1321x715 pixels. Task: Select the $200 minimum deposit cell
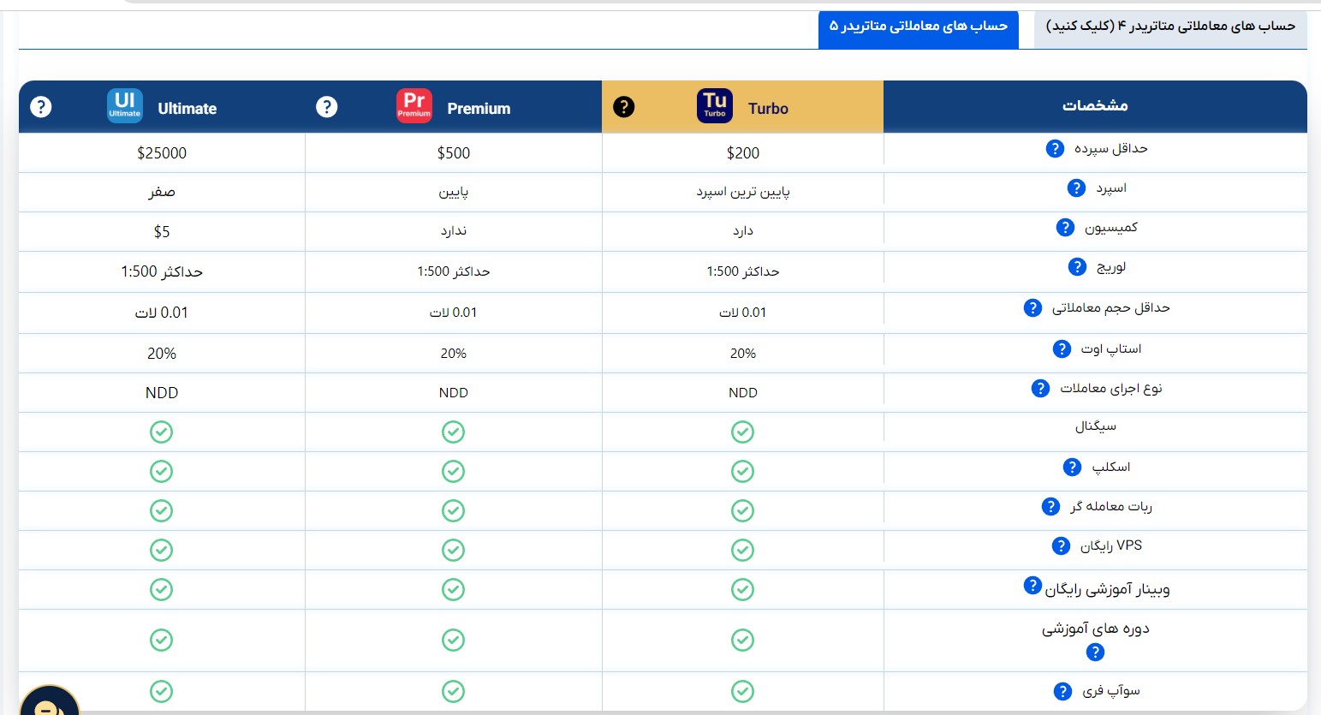tap(743, 153)
